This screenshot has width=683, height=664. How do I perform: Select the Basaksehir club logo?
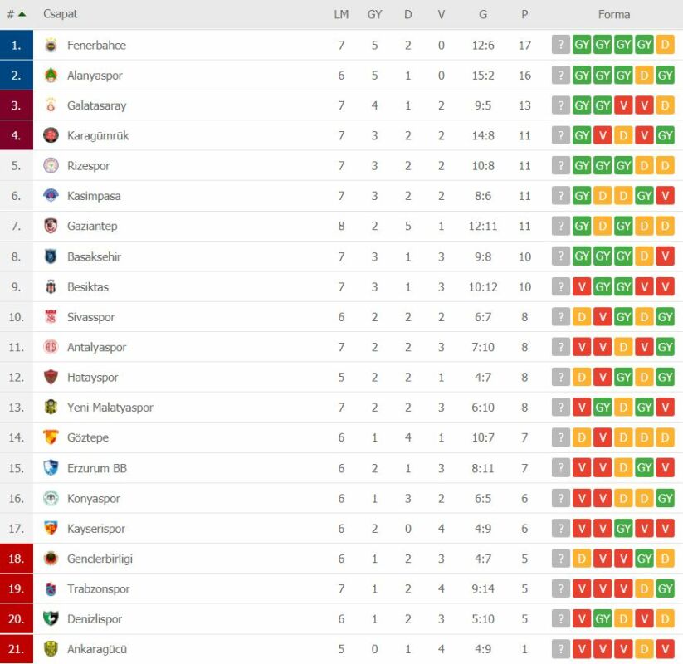pyautogui.click(x=51, y=256)
